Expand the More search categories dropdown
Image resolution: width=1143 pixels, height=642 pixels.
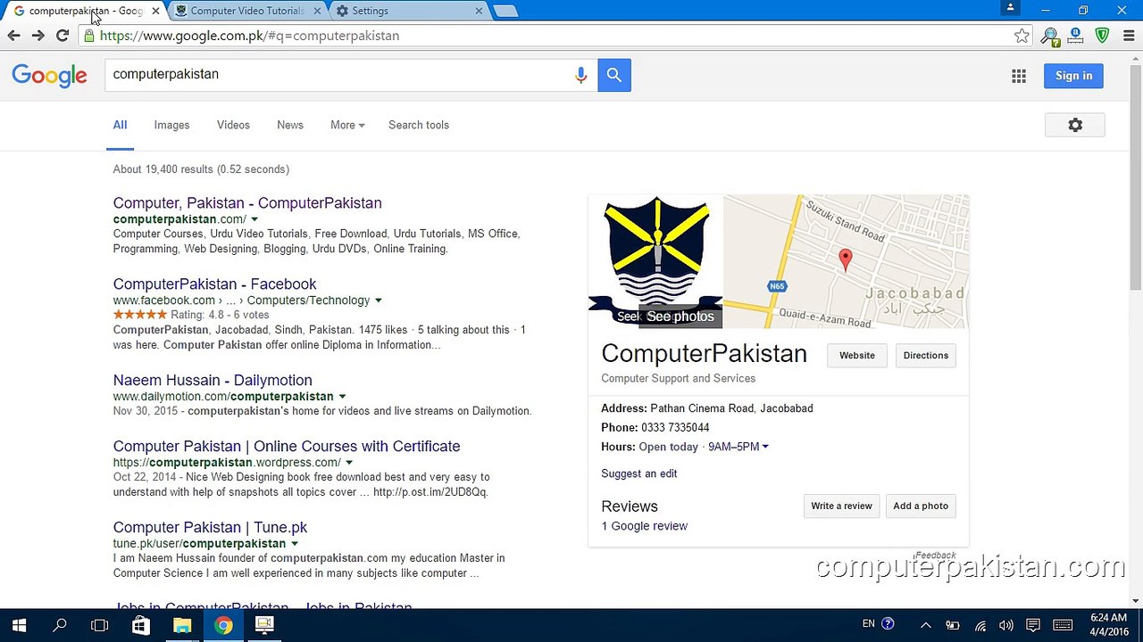coord(347,126)
